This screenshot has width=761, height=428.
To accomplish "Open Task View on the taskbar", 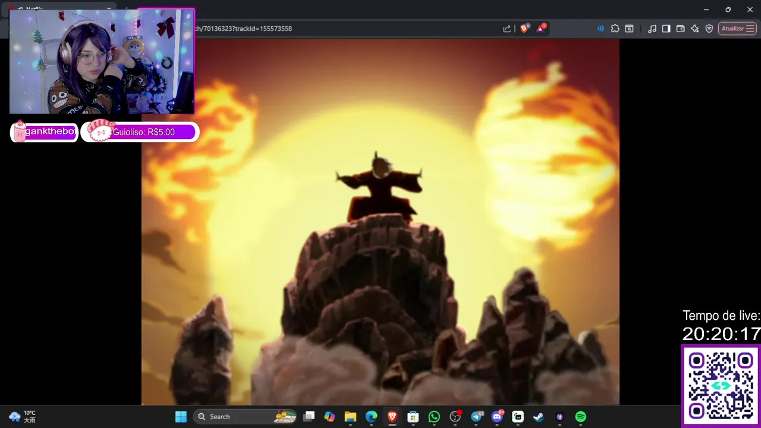I will [309, 417].
